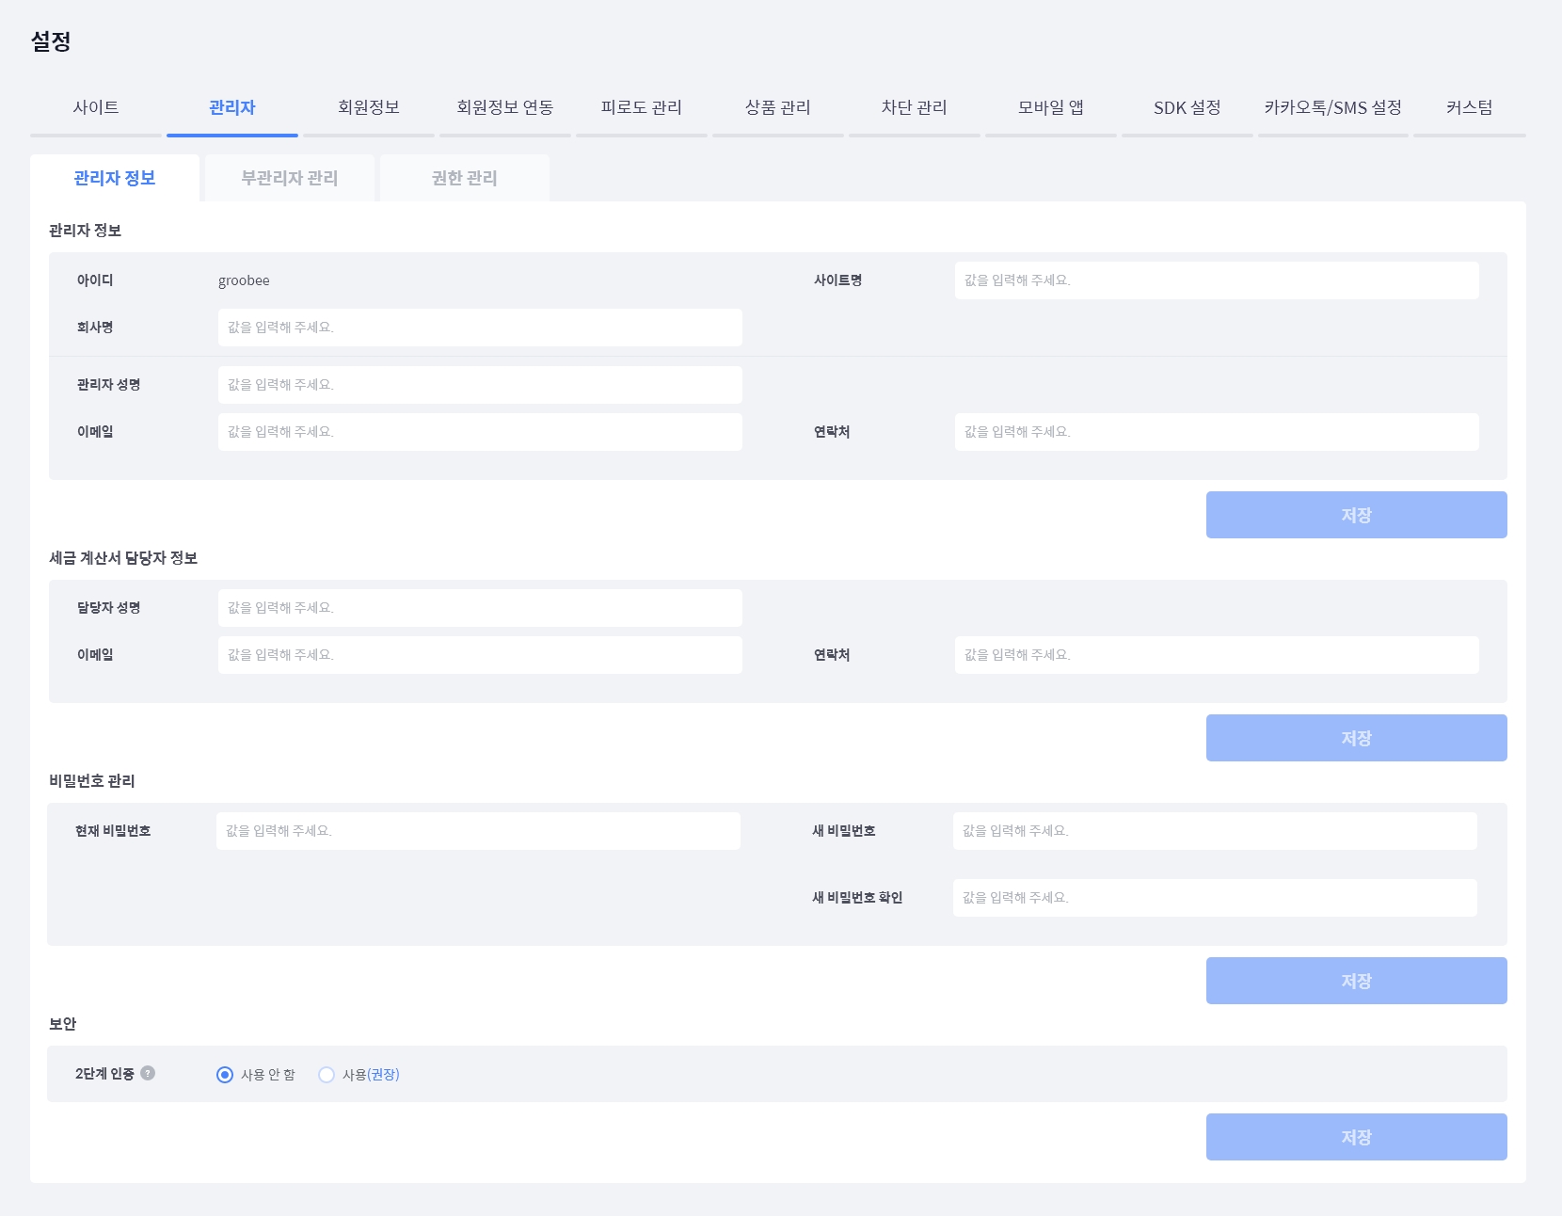Select the 사용 안 함 radio option
The height and width of the screenshot is (1216, 1562).
click(225, 1075)
